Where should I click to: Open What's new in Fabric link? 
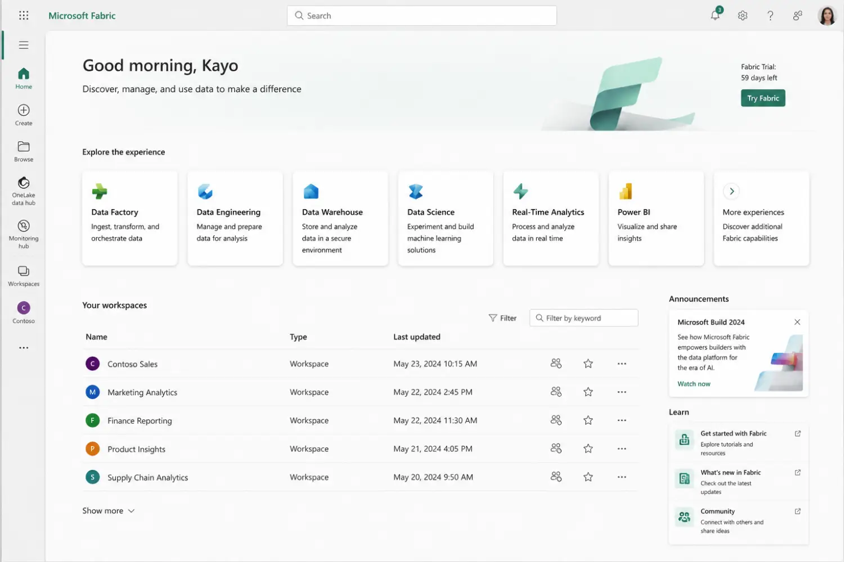coord(739,482)
